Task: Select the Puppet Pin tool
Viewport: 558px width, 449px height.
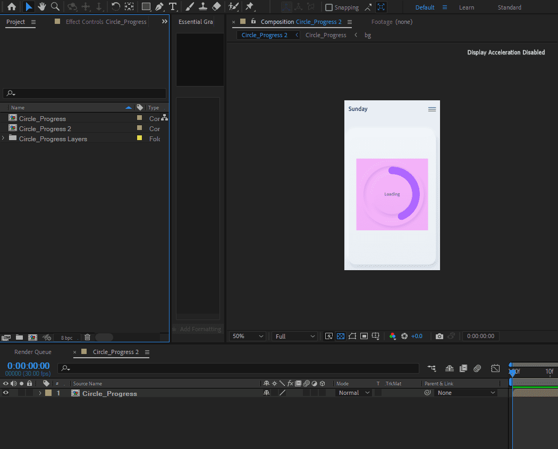Action: pos(249,7)
